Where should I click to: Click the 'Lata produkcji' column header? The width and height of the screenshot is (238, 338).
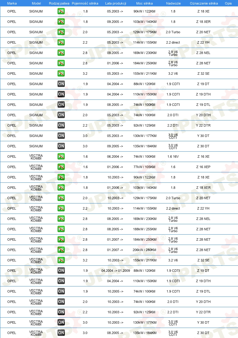point(116,3)
